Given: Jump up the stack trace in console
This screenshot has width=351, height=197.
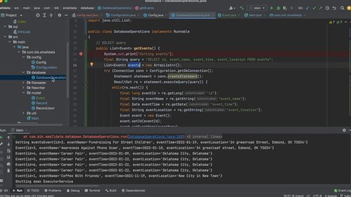Looking at the screenshot, I should click(x=9, y=137).
